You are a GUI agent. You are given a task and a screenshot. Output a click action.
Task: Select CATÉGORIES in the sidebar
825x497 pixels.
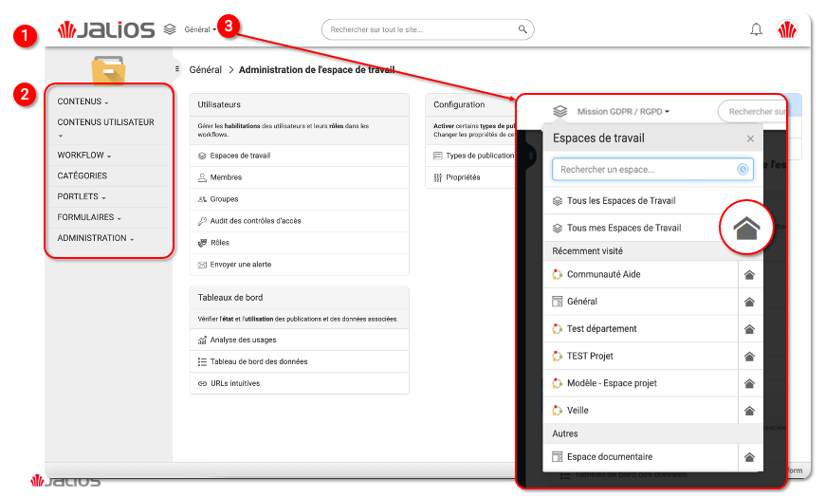82,175
